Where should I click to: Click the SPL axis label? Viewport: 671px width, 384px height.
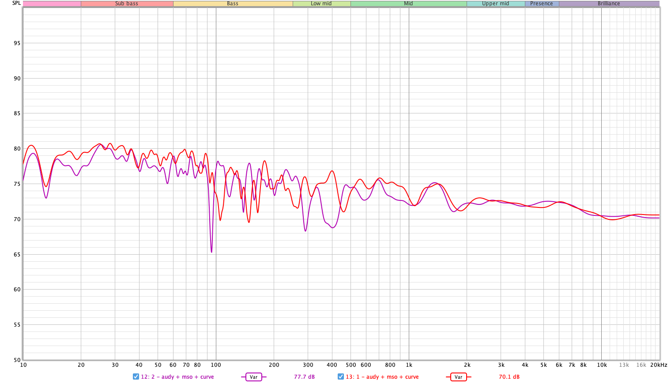16,3
